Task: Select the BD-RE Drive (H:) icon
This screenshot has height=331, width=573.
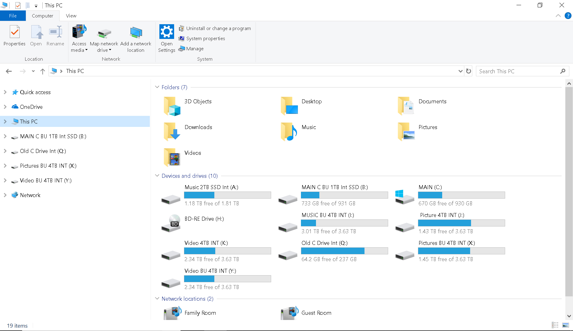Action: coord(171,223)
